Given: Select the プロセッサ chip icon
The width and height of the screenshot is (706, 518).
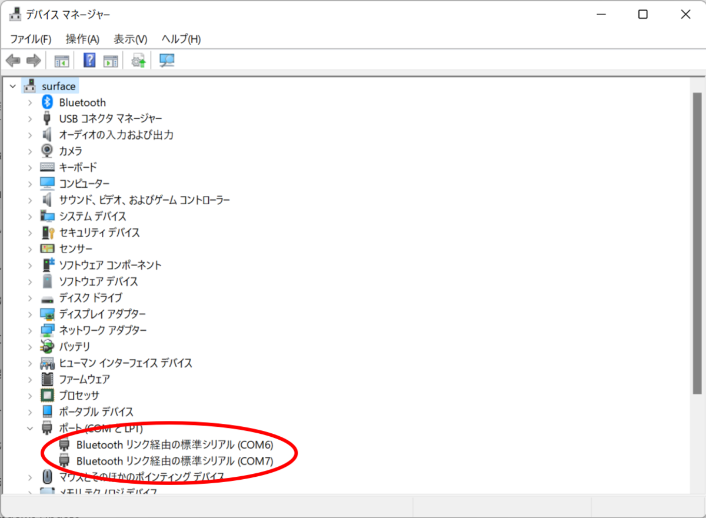Looking at the screenshot, I should [x=48, y=396].
